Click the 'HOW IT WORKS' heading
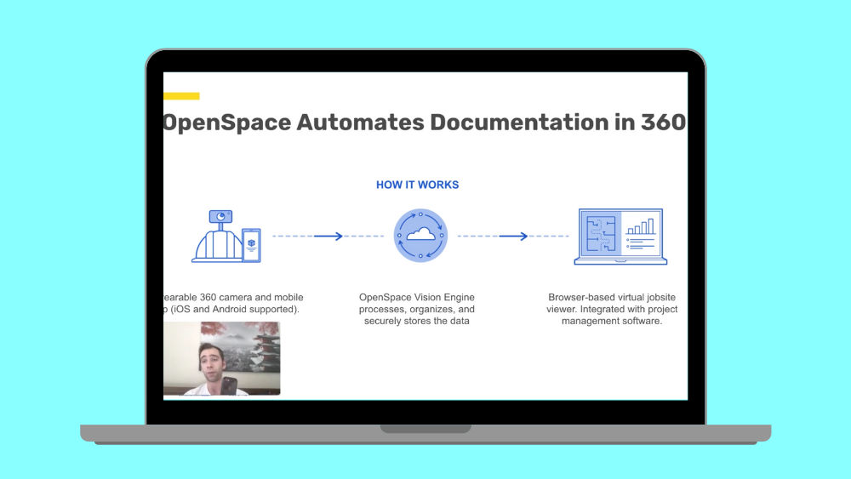 click(417, 185)
